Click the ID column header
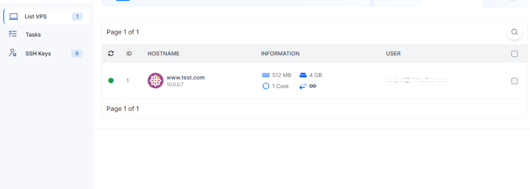This screenshot has width=530, height=189. [129, 53]
